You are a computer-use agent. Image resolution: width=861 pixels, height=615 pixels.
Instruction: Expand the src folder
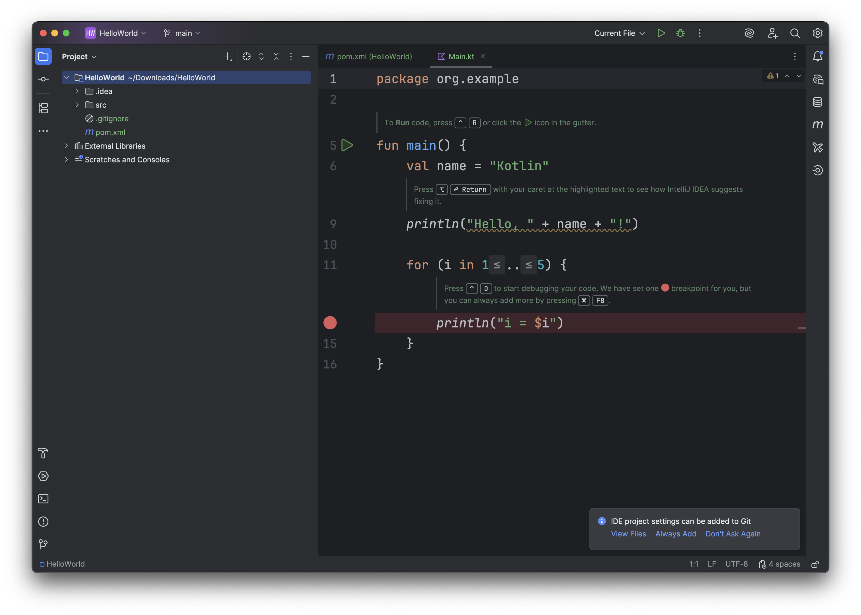pos(77,105)
